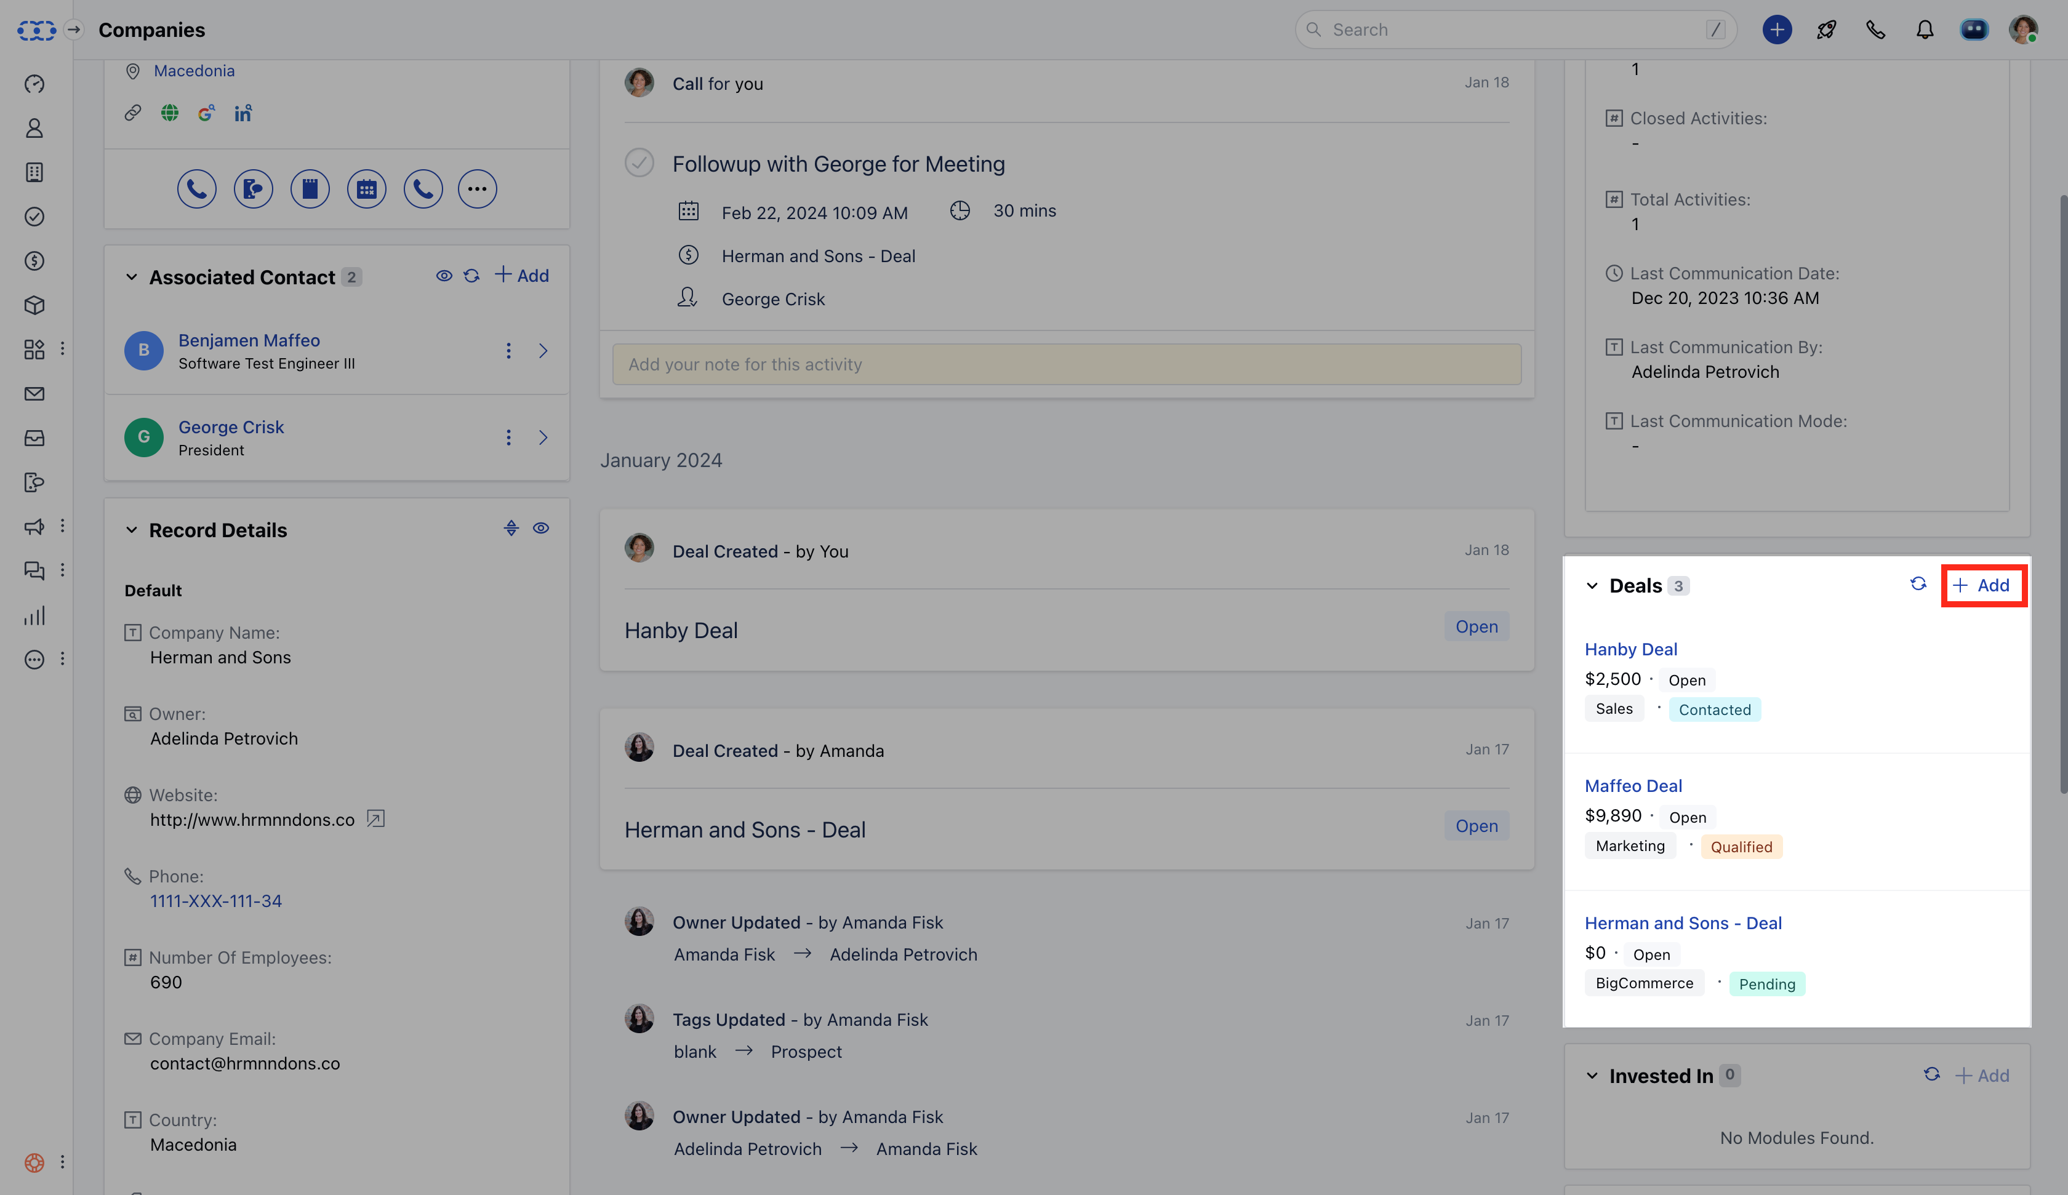
Task: Mark Followup with George activity complete
Action: 639,162
